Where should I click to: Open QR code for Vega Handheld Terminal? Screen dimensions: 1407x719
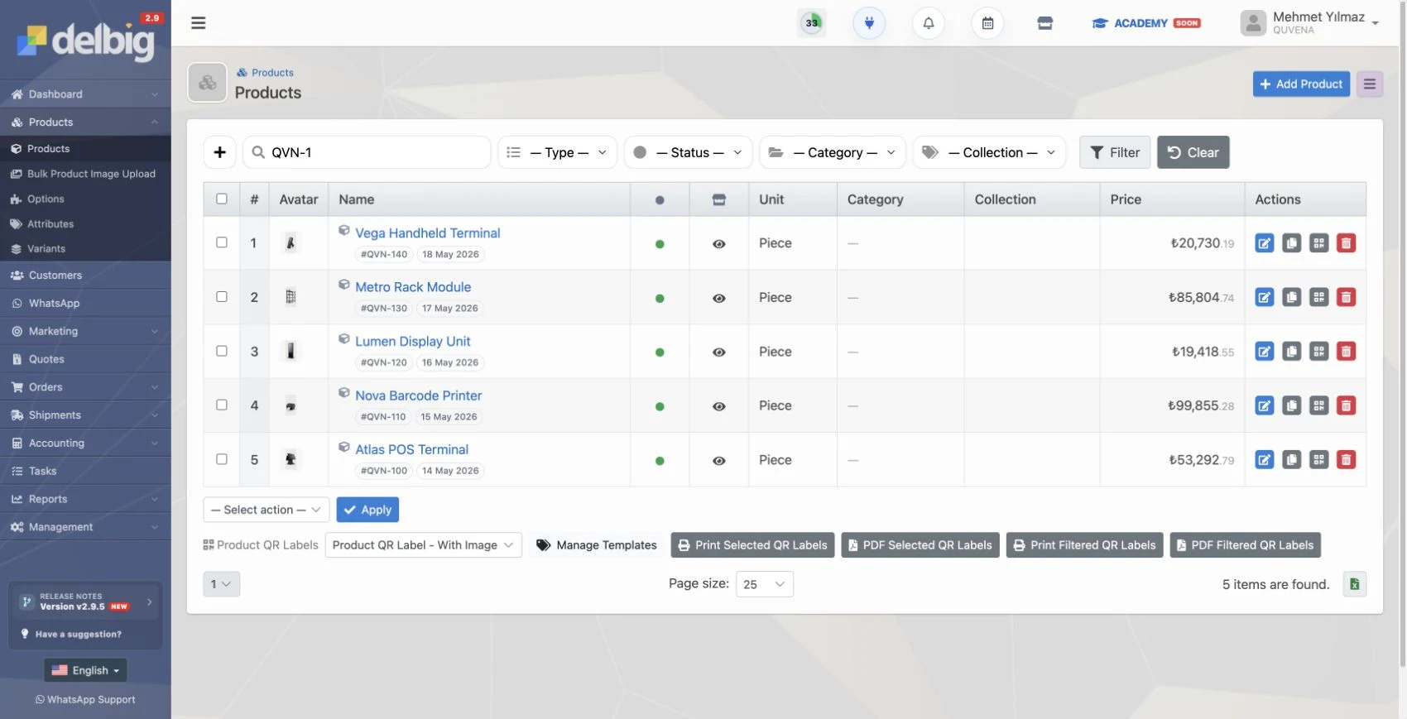1319,243
